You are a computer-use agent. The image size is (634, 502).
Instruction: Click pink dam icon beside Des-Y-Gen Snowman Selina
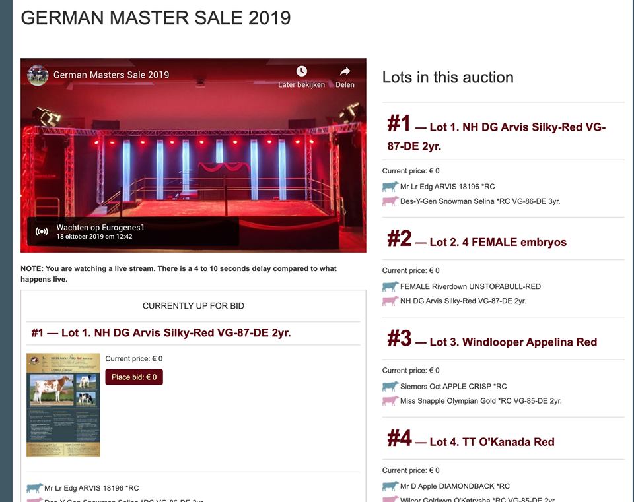click(x=390, y=201)
